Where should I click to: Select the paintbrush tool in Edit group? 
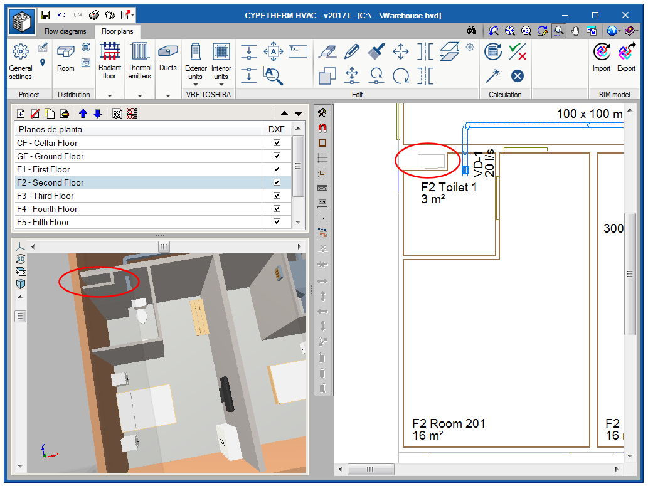click(376, 51)
